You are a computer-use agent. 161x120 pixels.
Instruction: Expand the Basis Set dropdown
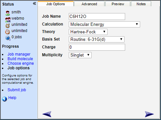click(x=96, y=39)
